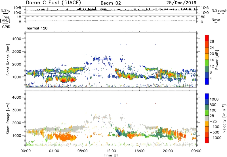Pick the teal 100–500 velocity swatch
Image resolution: width=227 pixels, height=157 pixels.
click(207, 107)
